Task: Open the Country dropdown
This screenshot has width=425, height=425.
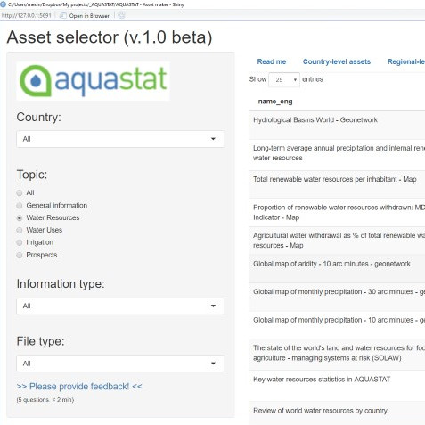Action: coord(120,139)
